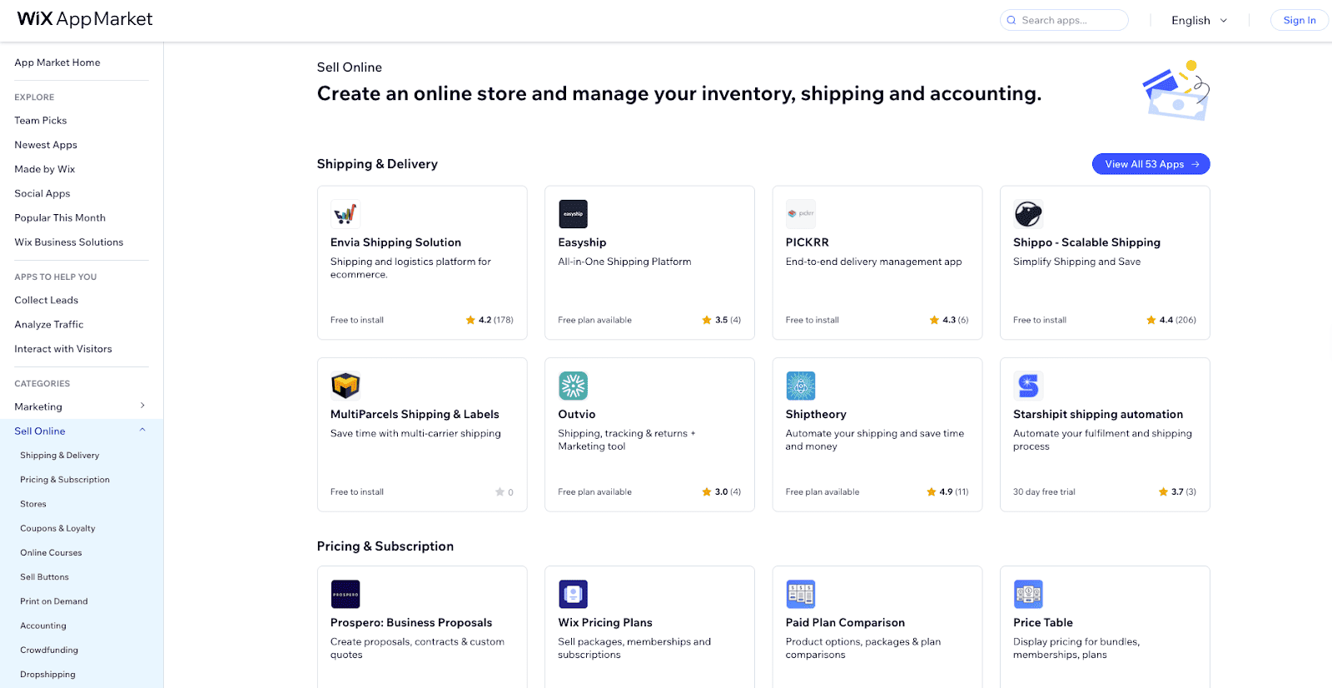
Task: Click the Shipping & Delivery section heading
Action: click(377, 164)
